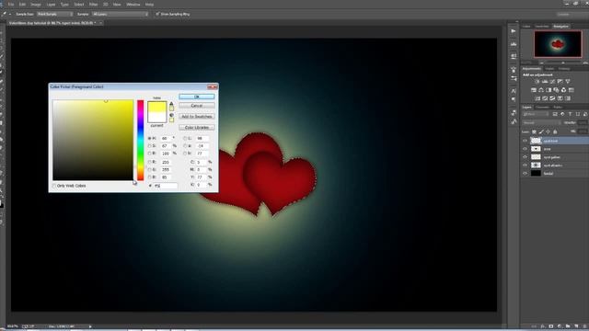Filter layers by type layers icon

click(x=570, y=114)
